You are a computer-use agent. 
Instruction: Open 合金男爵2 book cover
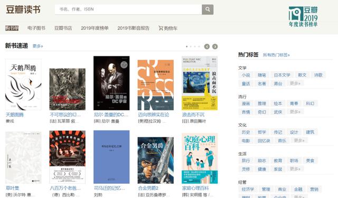156,161
